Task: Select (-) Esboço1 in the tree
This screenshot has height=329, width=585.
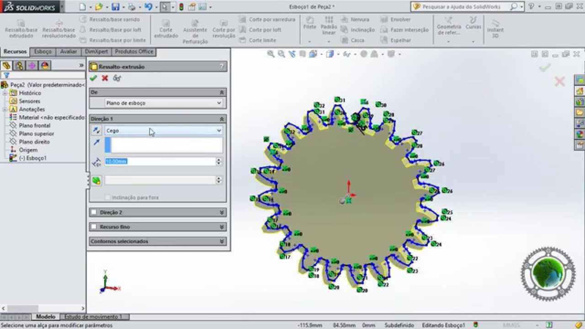Action: tap(33, 158)
